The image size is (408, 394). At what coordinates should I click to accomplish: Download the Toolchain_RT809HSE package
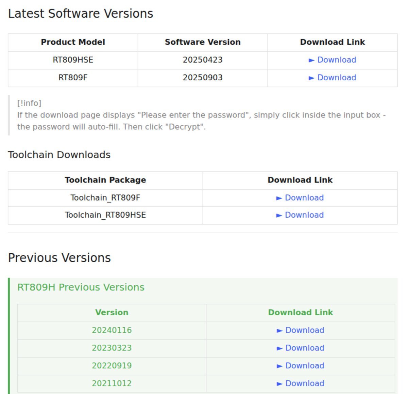click(300, 215)
